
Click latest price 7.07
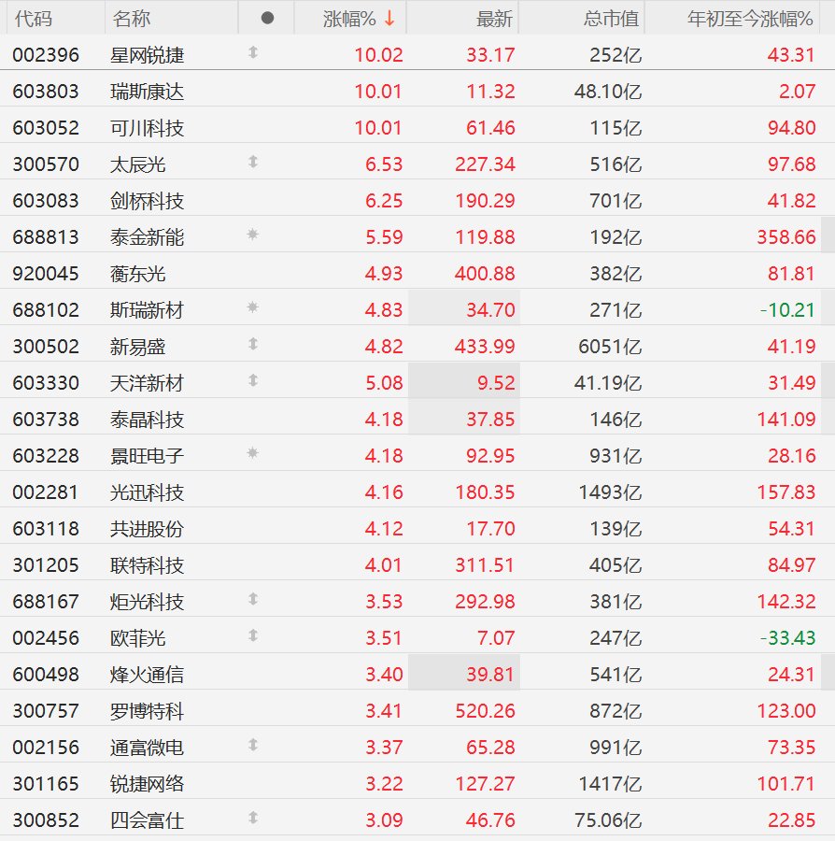coord(496,639)
